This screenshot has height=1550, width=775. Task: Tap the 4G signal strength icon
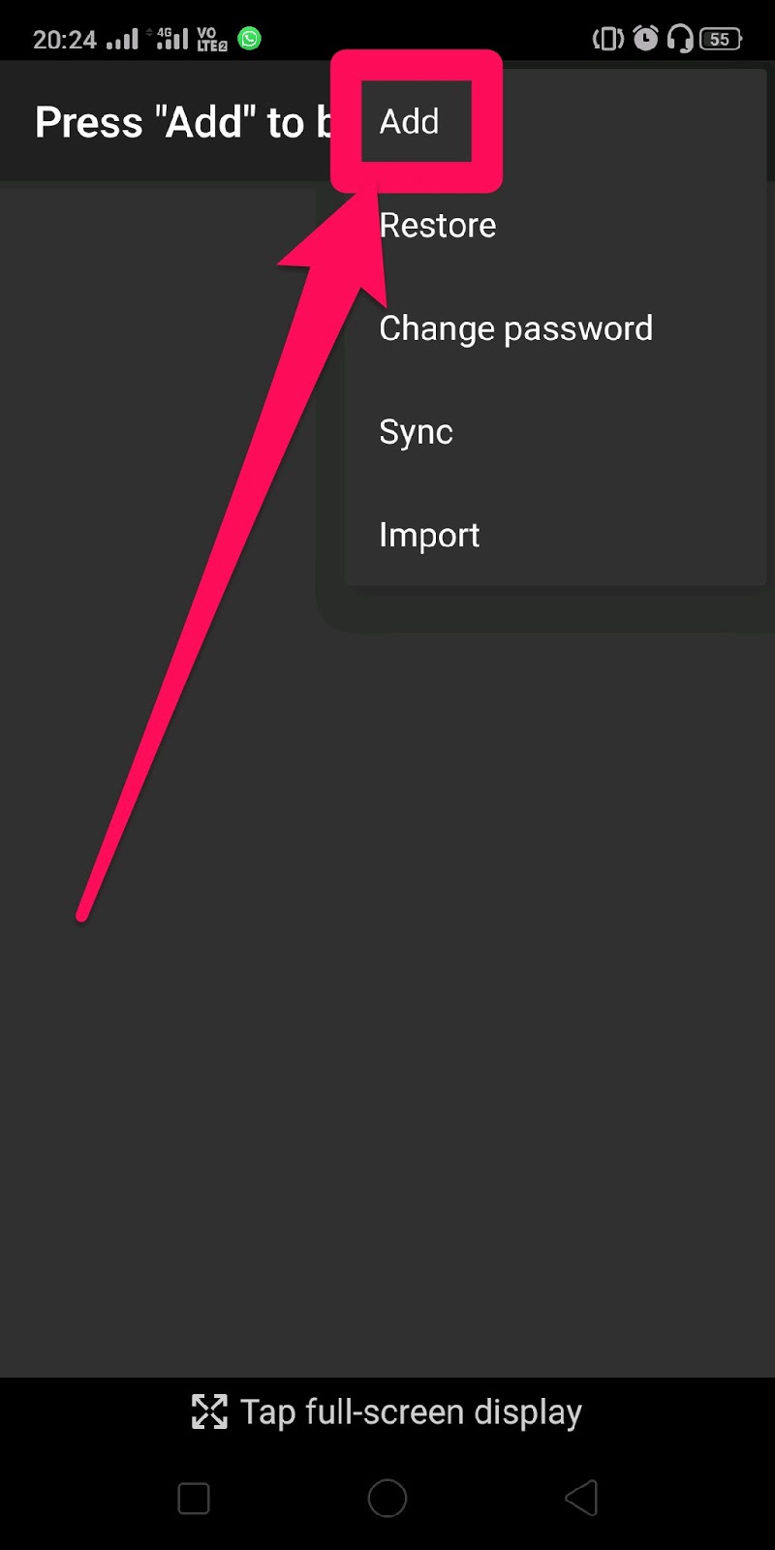click(x=169, y=39)
